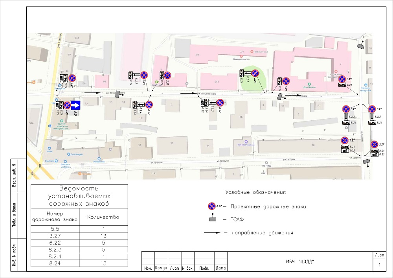
Task: Click the gray ТСАФ camera symbol in legend
Action: [x=213, y=219]
